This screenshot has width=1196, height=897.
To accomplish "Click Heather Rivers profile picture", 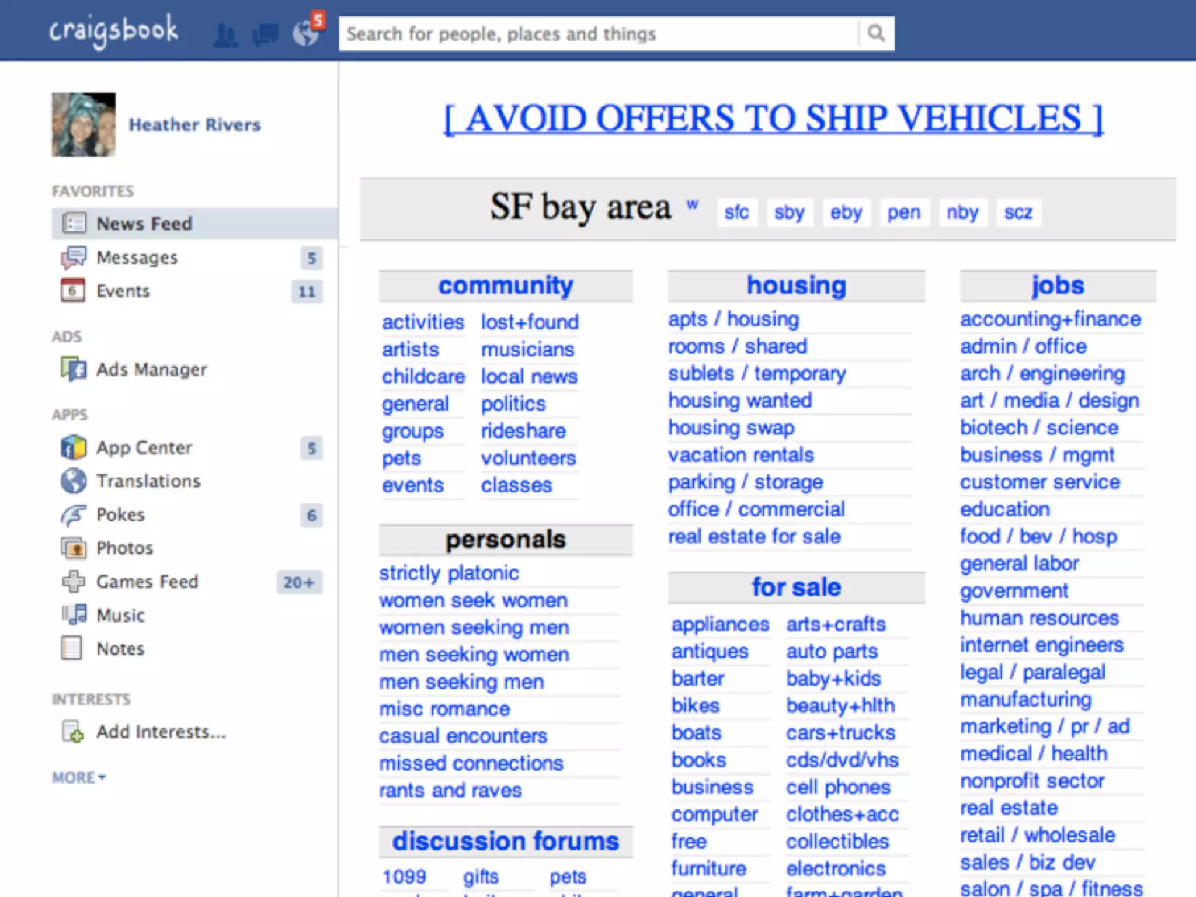I will [x=84, y=124].
